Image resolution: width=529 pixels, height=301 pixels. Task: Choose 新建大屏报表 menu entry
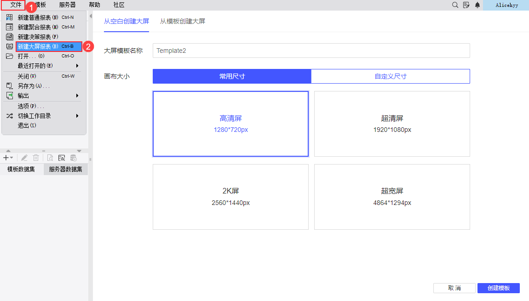point(49,46)
